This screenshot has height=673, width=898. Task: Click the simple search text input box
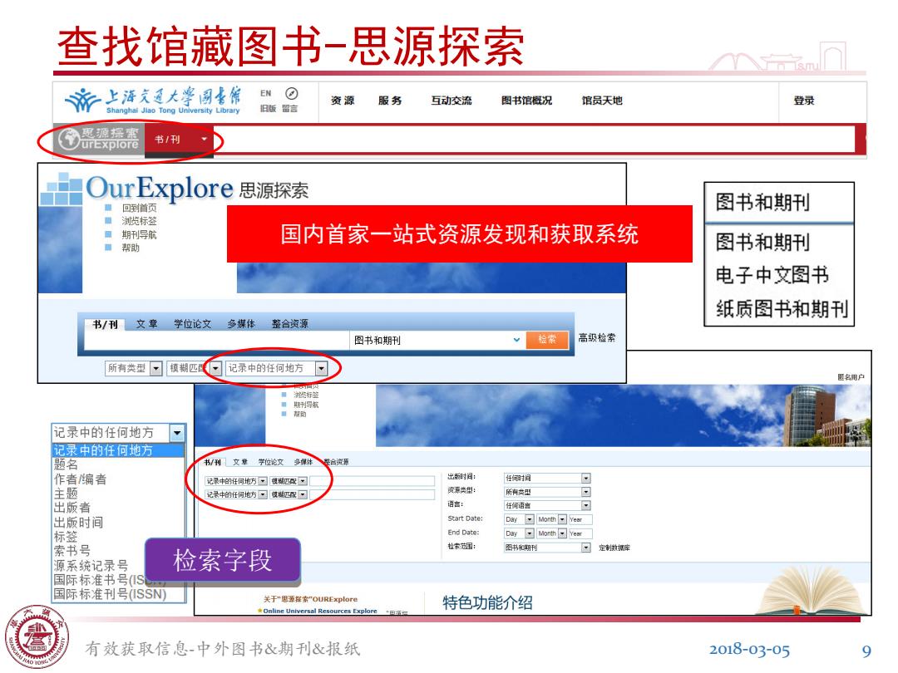[x=216, y=340]
